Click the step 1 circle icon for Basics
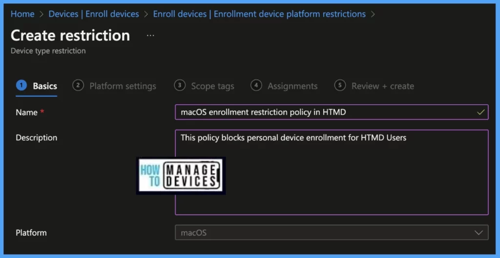This screenshot has height=258, width=500. point(21,86)
